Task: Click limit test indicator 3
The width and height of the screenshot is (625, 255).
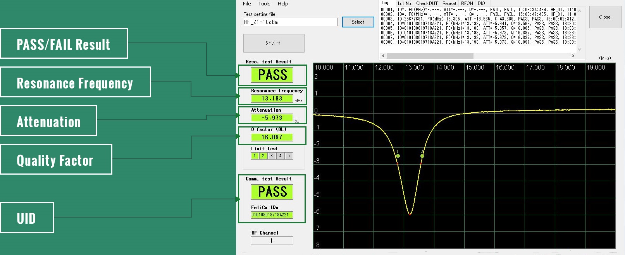Action: pyautogui.click(x=272, y=156)
